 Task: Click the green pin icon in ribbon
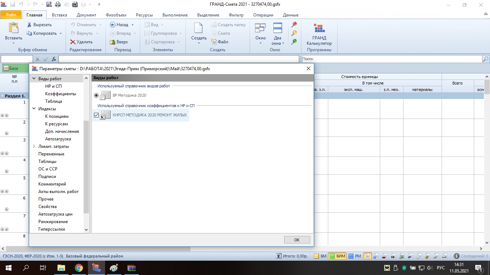click(x=294, y=42)
